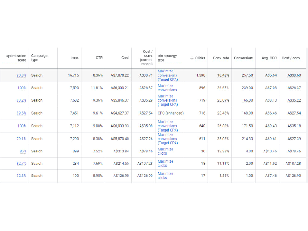The image size is (308, 231).
Task: Click the 896 clicks cell
Action: (202, 87)
